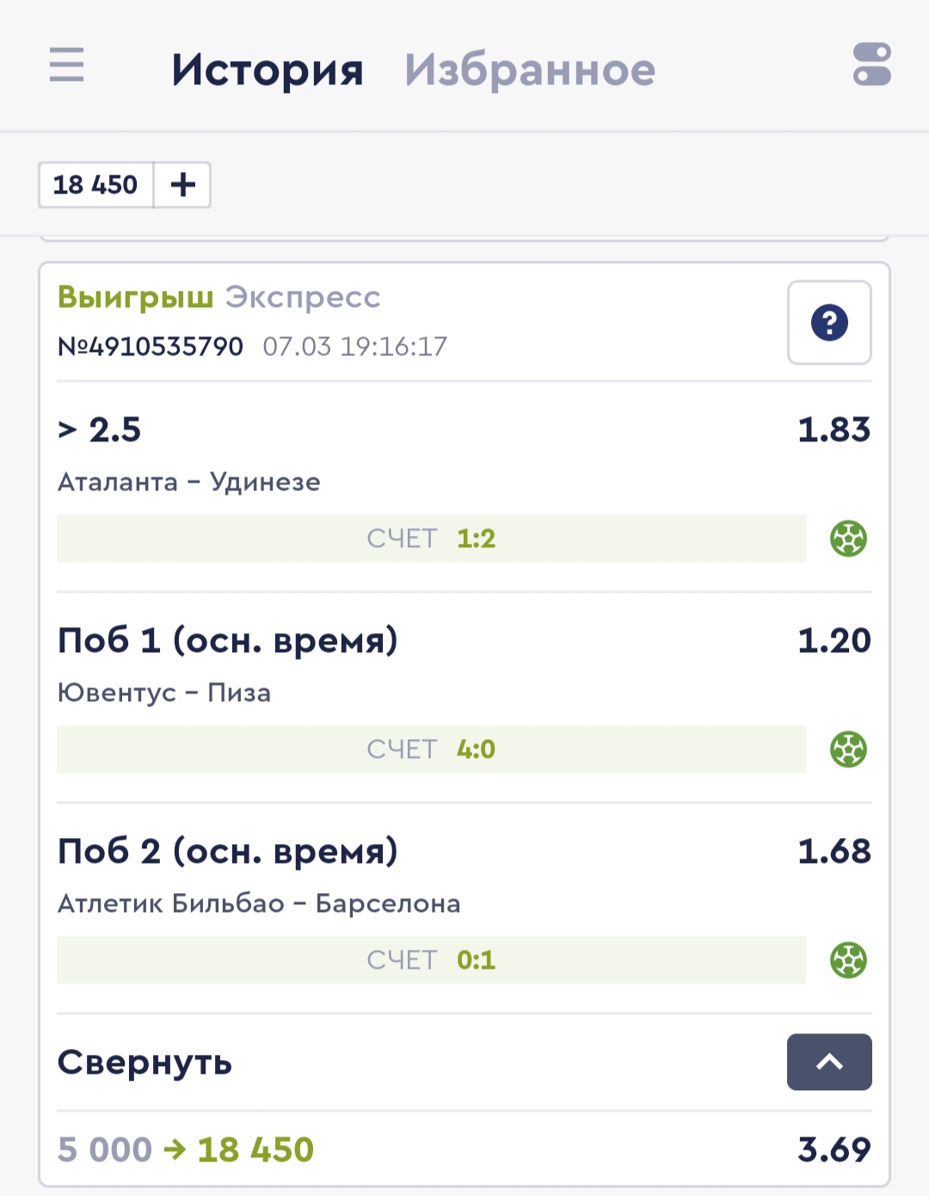929x1196 pixels.
Task: Open the question mark help button
Action: tap(829, 323)
